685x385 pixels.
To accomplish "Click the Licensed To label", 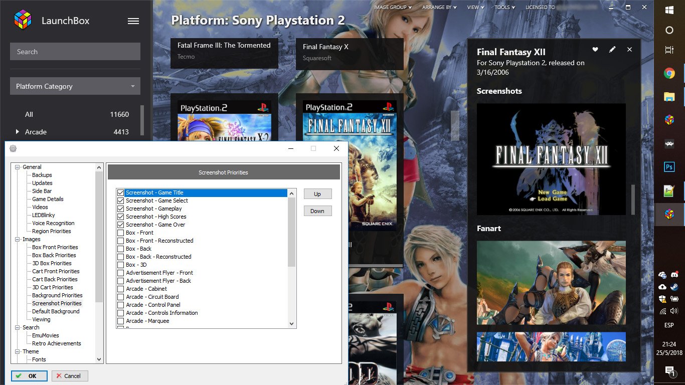I will tap(540, 8).
